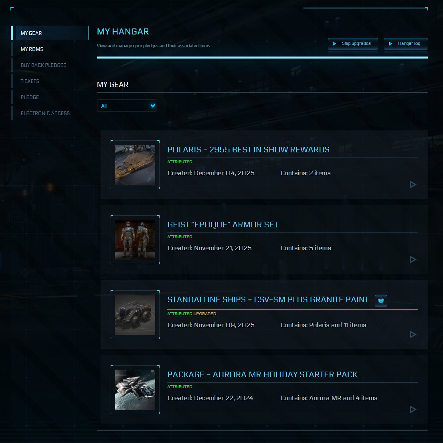Image resolution: width=443 pixels, height=443 pixels.
Task: Click the Geist Epoque armor thumbnail
Action: coord(135,240)
